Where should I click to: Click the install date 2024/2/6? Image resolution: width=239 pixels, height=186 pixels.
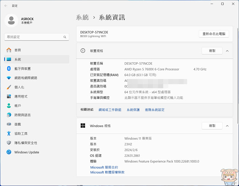[131, 150]
